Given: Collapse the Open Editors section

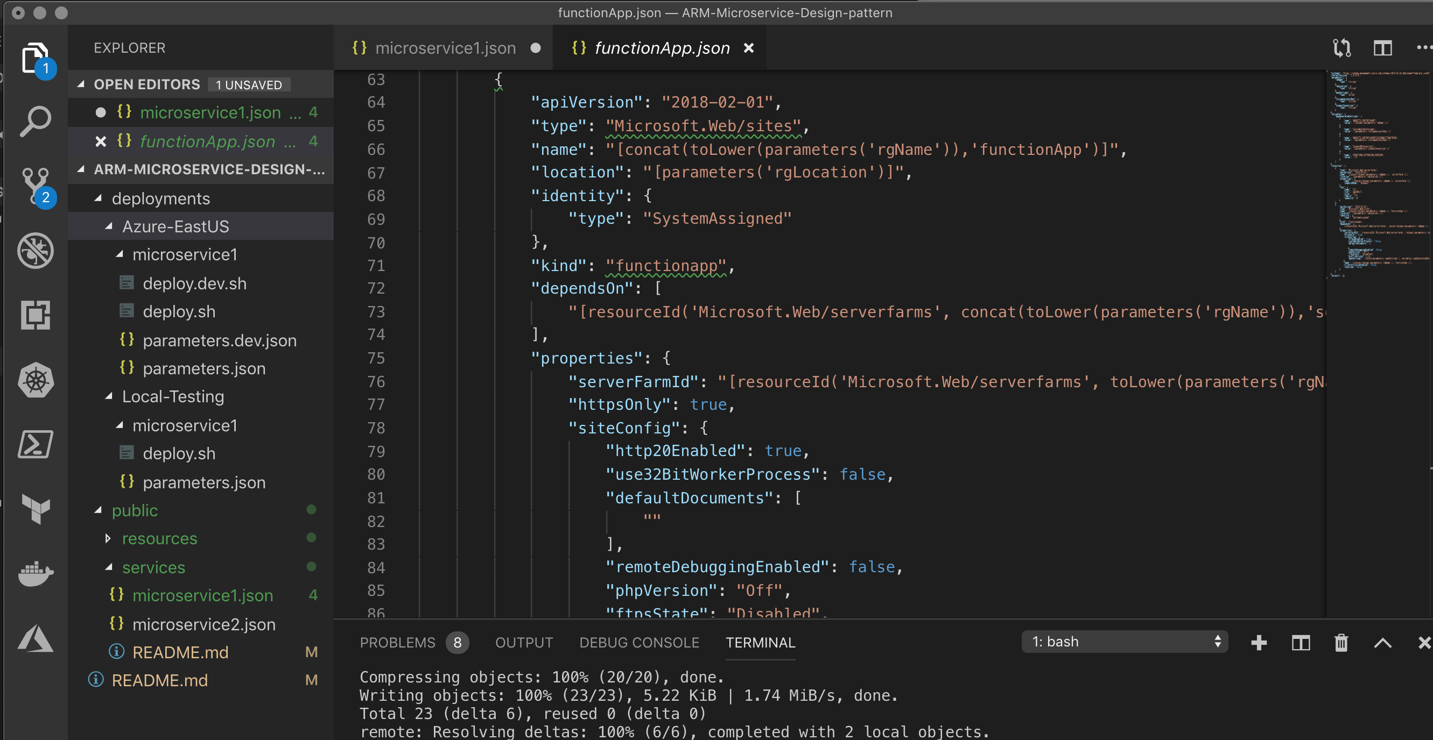Looking at the screenshot, I should (x=81, y=84).
